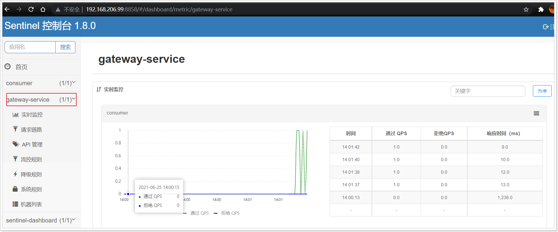Open API 管理 menu item
558x232 pixels.
click(32, 144)
